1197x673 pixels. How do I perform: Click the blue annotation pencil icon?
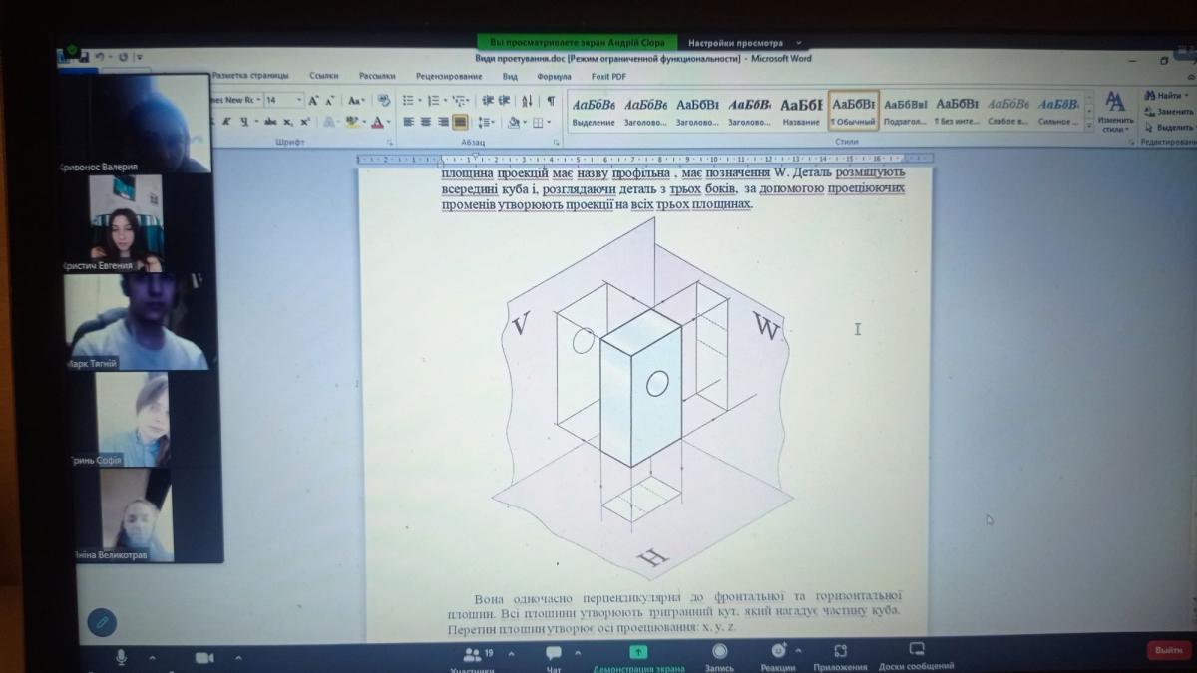coord(101,623)
